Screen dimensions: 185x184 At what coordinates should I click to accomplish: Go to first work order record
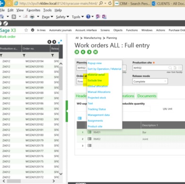tap(77, 52)
